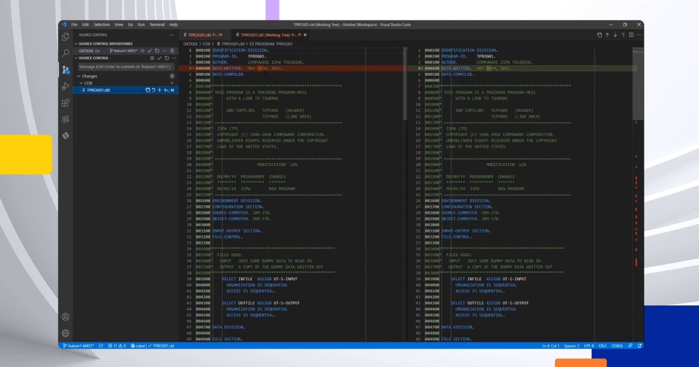The image size is (699, 367).
Task: Open the Terminal menu
Action: (157, 24)
